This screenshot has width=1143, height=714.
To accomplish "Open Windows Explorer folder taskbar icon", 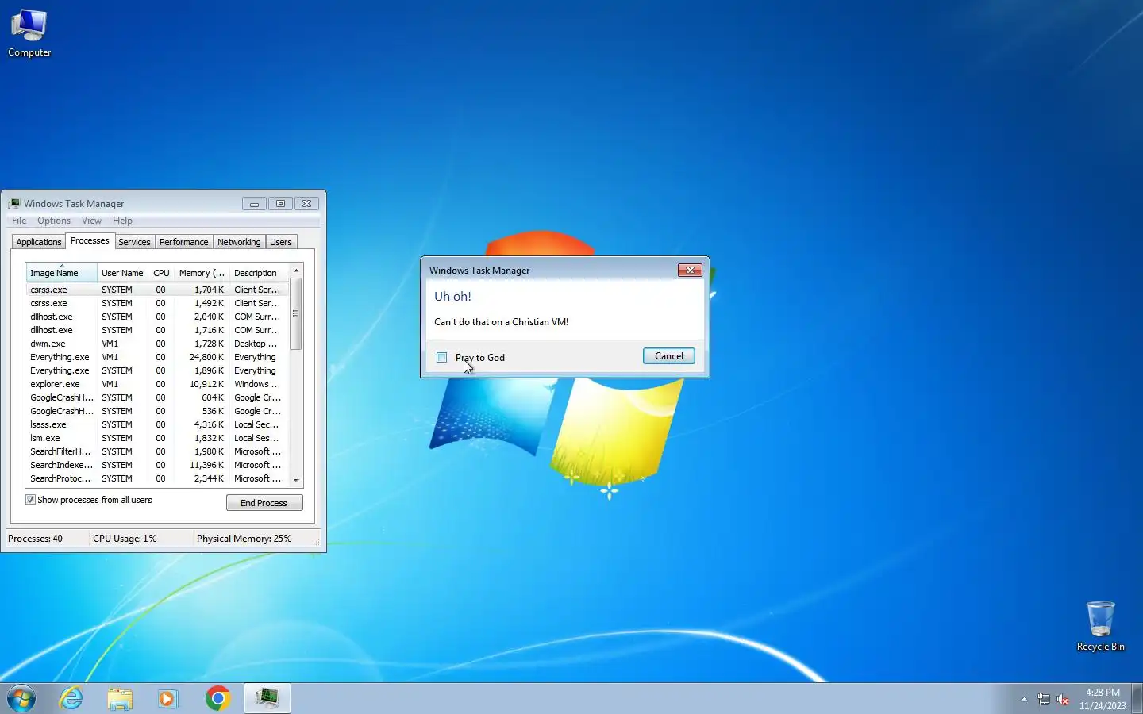I will coord(120,698).
